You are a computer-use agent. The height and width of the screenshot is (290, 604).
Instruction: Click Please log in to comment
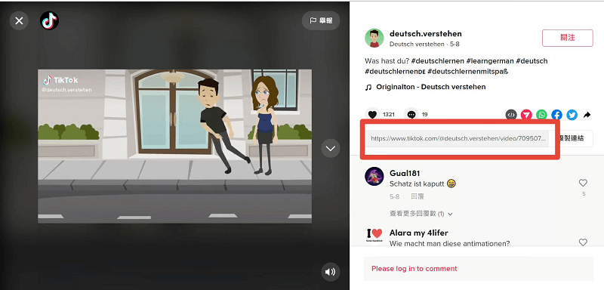(414, 268)
